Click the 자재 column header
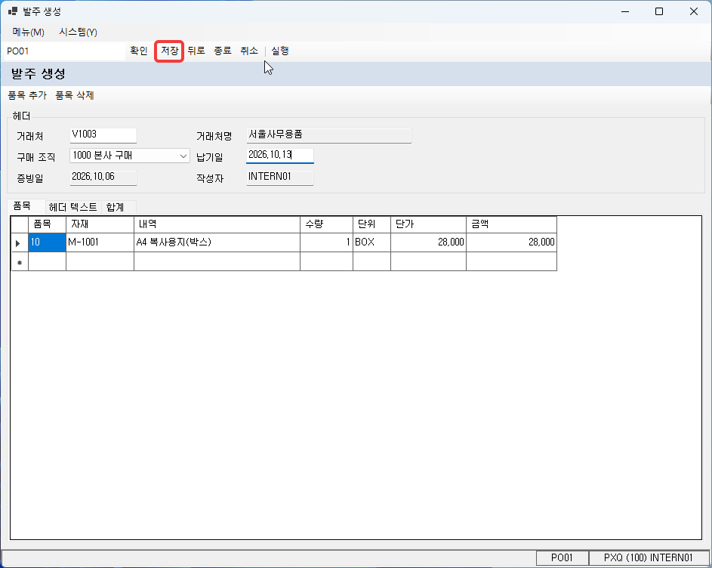712x568 pixels. pyautogui.click(x=100, y=224)
